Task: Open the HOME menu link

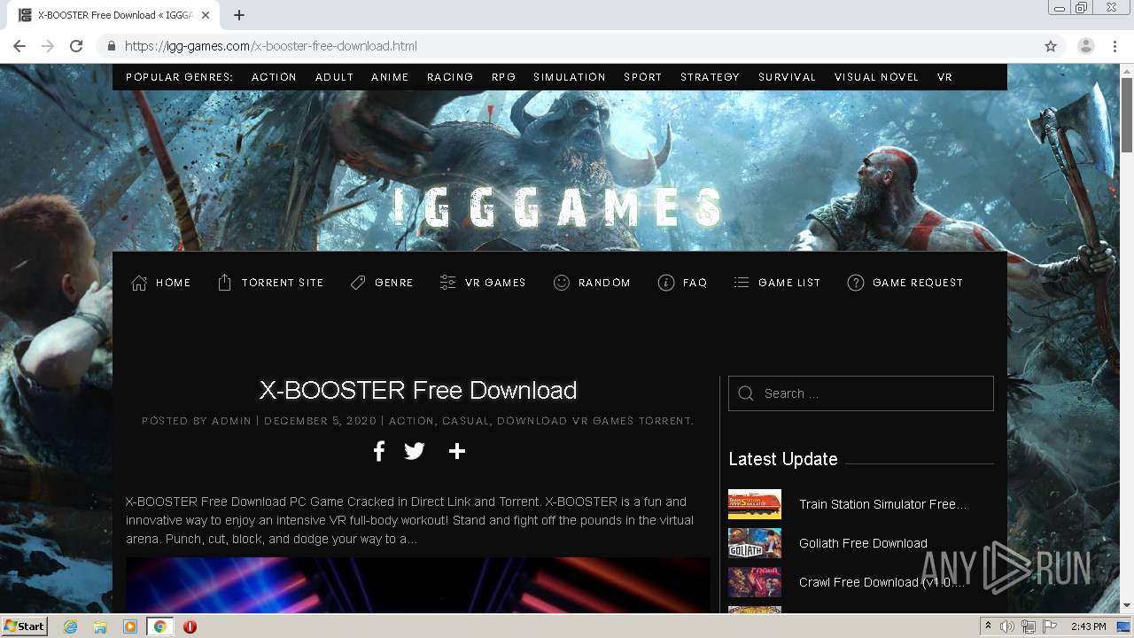Action: click(174, 283)
